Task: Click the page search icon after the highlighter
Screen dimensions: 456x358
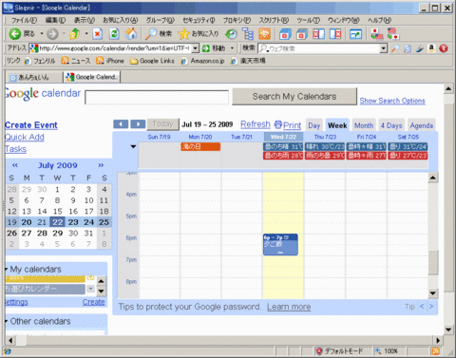Action: [x=408, y=48]
